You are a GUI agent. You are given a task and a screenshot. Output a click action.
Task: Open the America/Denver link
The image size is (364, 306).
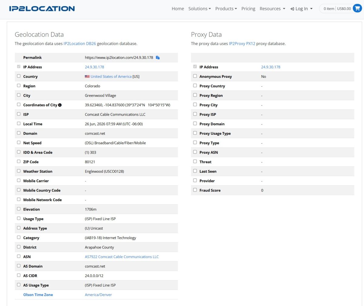(98, 295)
